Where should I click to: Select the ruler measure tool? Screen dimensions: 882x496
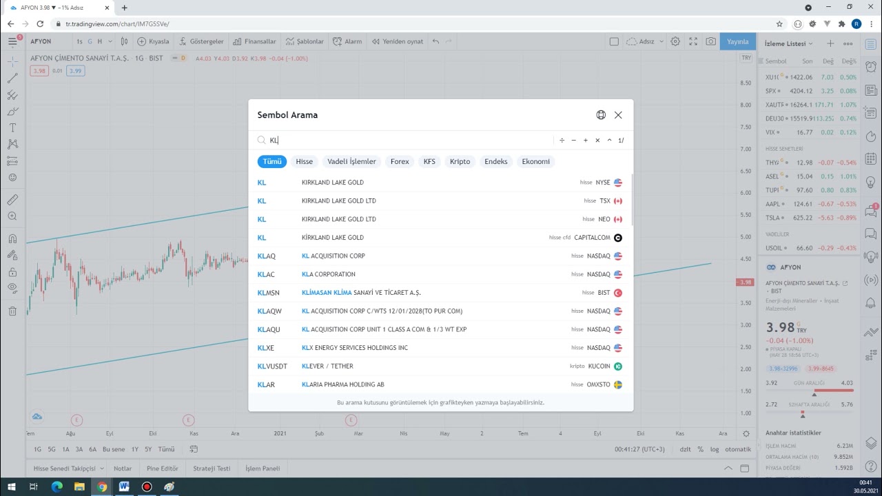[x=12, y=200]
